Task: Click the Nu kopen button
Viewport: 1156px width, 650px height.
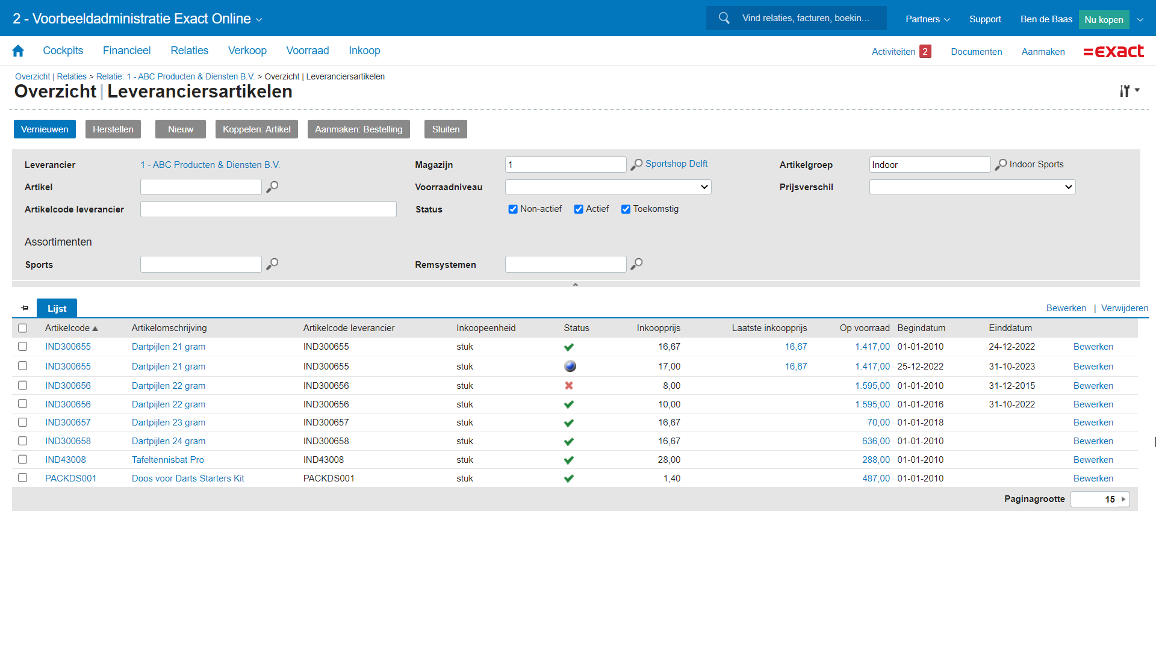Action: [1104, 19]
